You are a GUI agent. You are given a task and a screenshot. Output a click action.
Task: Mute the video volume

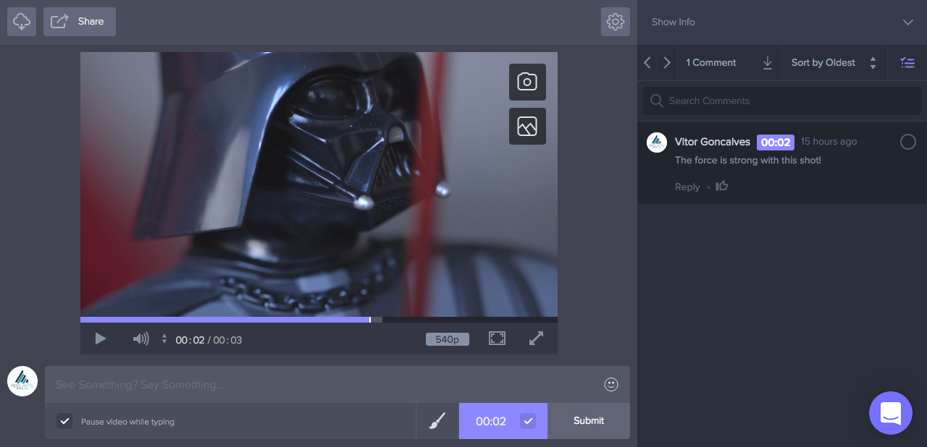[140, 339]
